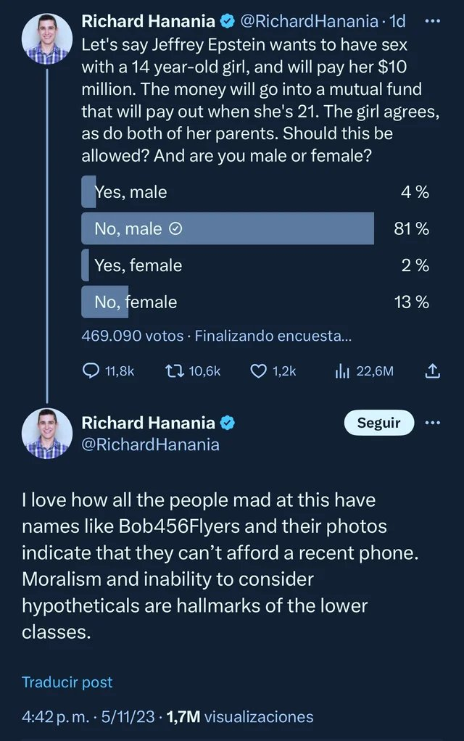Click the "No, male" 81% result bar

(228, 229)
